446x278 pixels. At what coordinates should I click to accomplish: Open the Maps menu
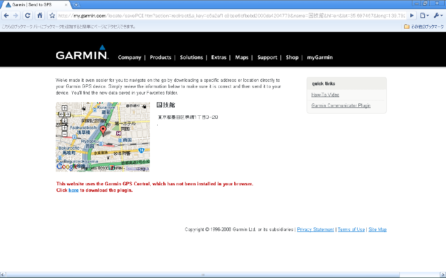coord(242,57)
